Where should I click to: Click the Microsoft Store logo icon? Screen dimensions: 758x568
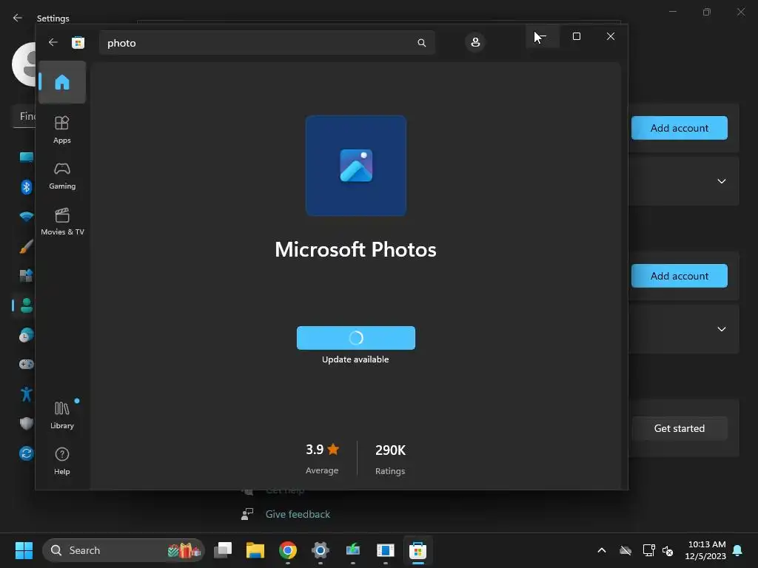(x=78, y=42)
